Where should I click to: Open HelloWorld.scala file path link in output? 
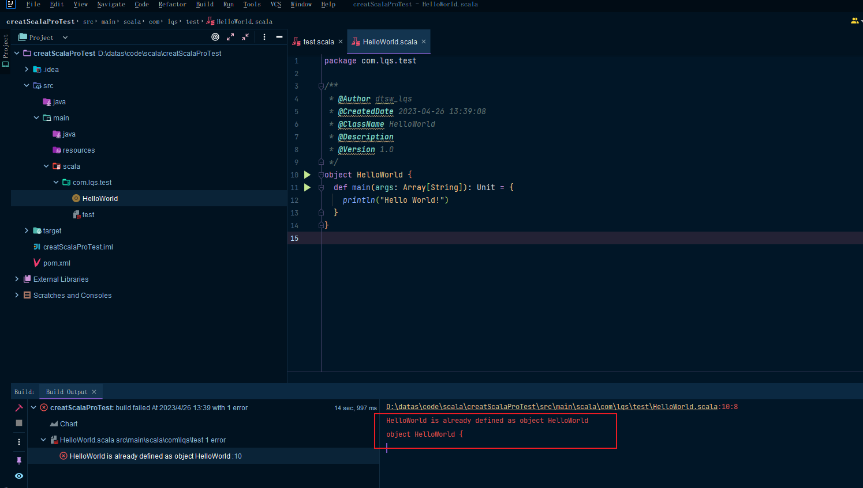pyautogui.click(x=552, y=407)
